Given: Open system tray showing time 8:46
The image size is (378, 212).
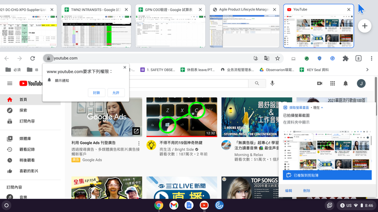Looking at the screenshot, I should click(x=356, y=205).
